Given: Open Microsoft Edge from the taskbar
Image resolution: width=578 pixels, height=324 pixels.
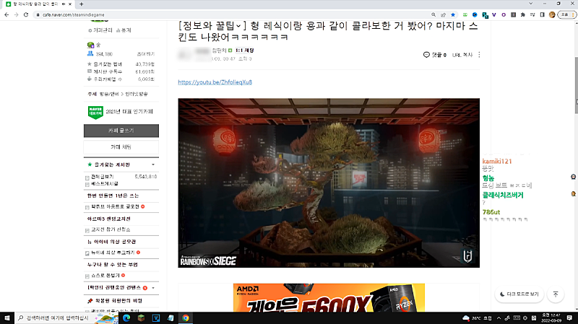Looking at the screenshot, I should coord(126,318).
